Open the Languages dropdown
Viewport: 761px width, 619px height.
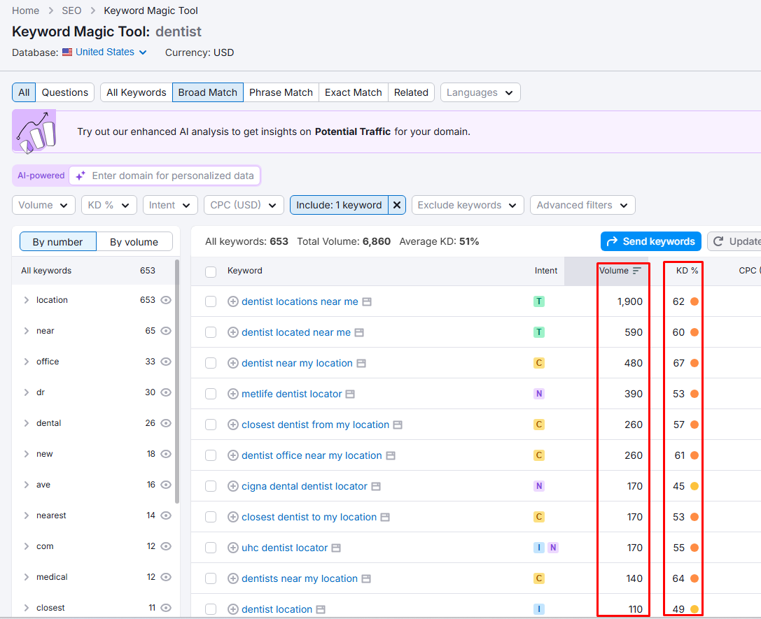pos(480,92)
